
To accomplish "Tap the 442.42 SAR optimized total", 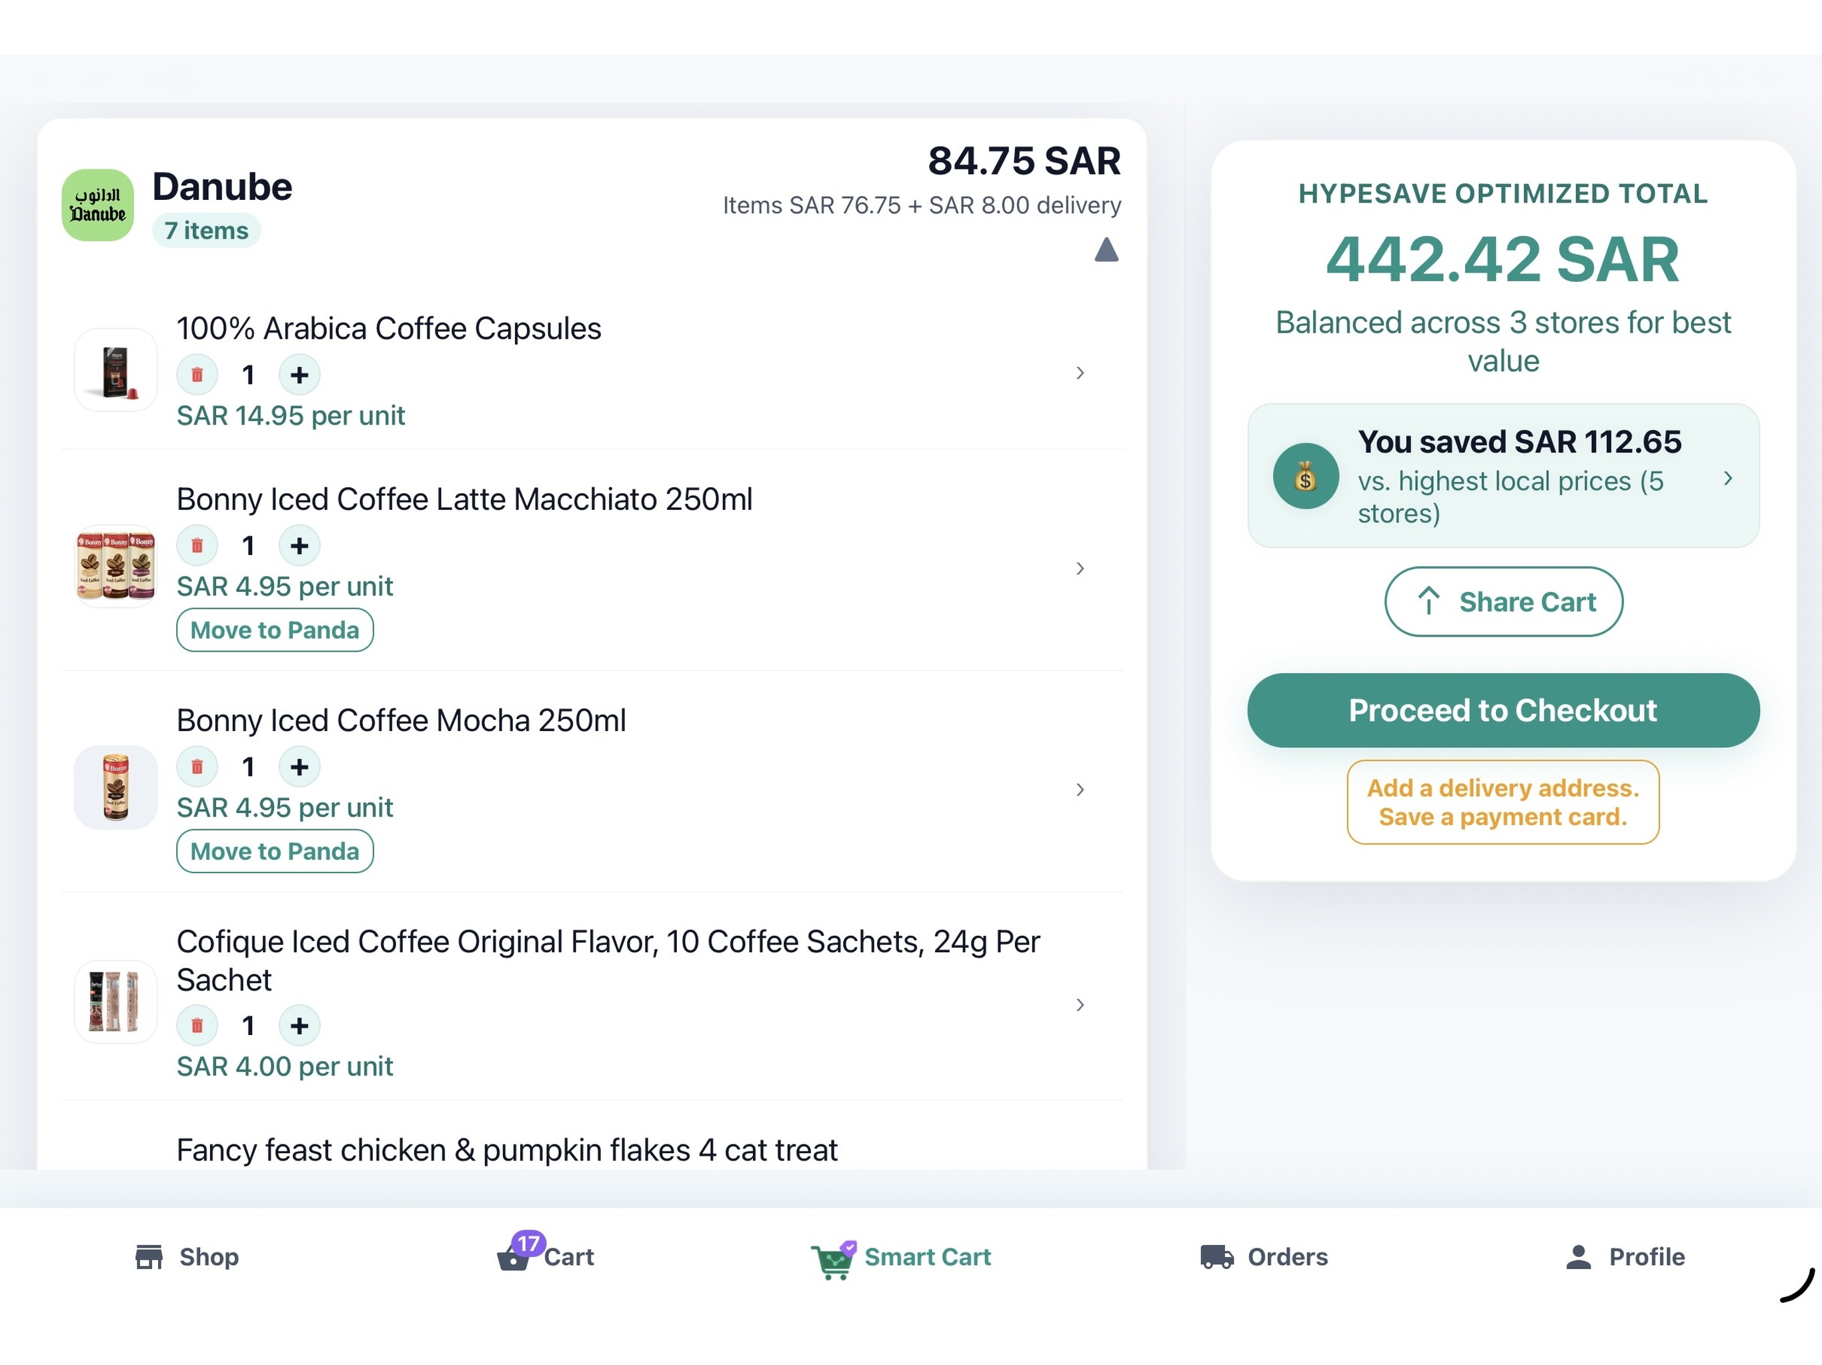I will coord(1503,259).
